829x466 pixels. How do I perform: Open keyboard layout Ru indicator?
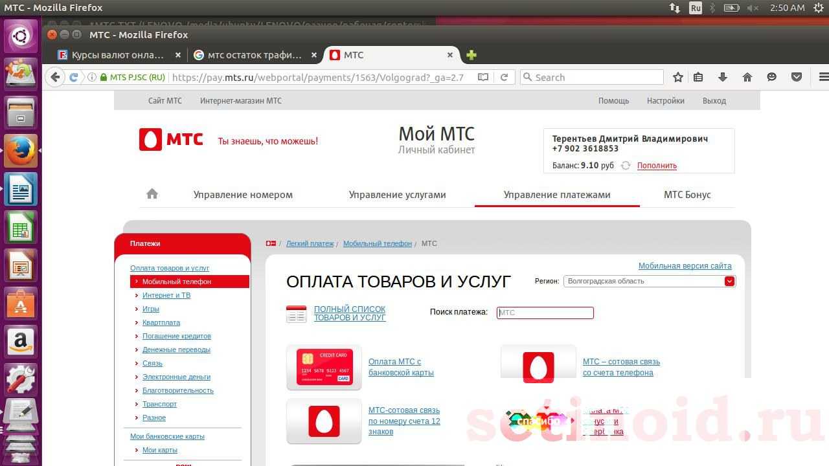pyautogui.click(x=696, y=8)
